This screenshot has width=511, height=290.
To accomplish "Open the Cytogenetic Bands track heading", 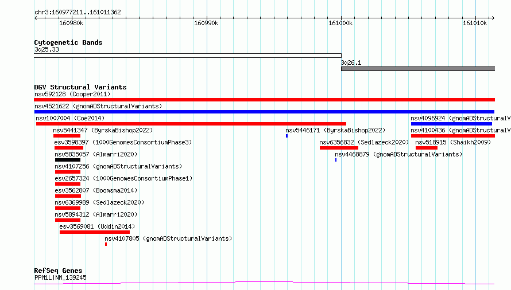I will [x=68, y=42].
